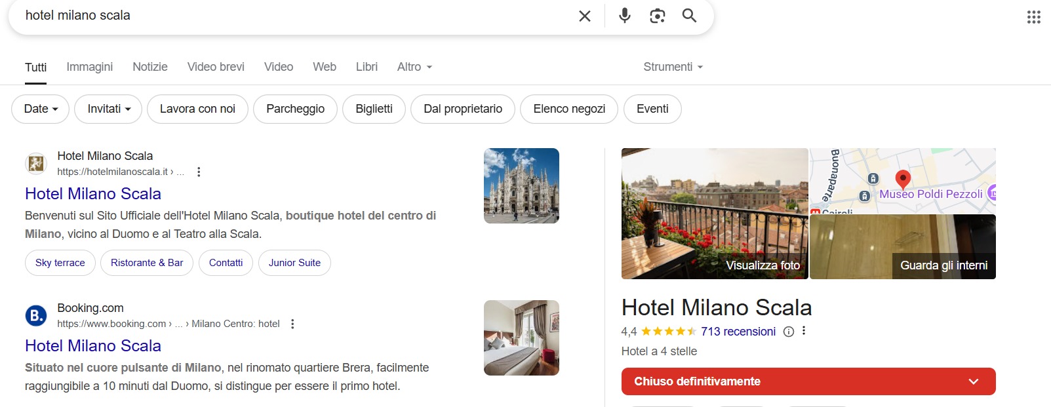
Task: Apply the Dal proprietario filter chip
Action: [x=463, y=109]
